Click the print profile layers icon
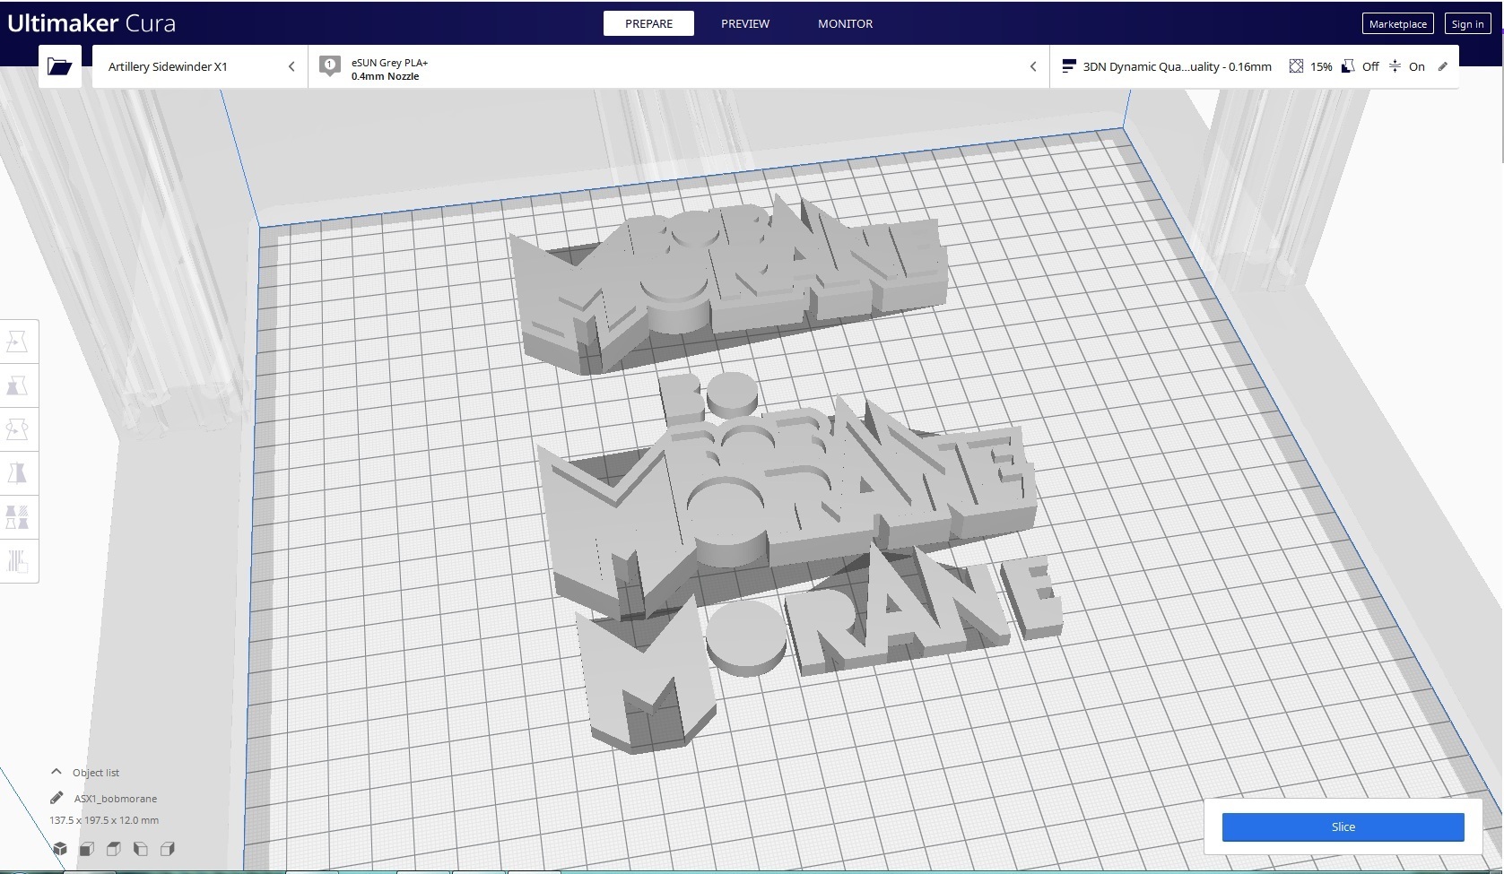 click(x=1068, y=66)
